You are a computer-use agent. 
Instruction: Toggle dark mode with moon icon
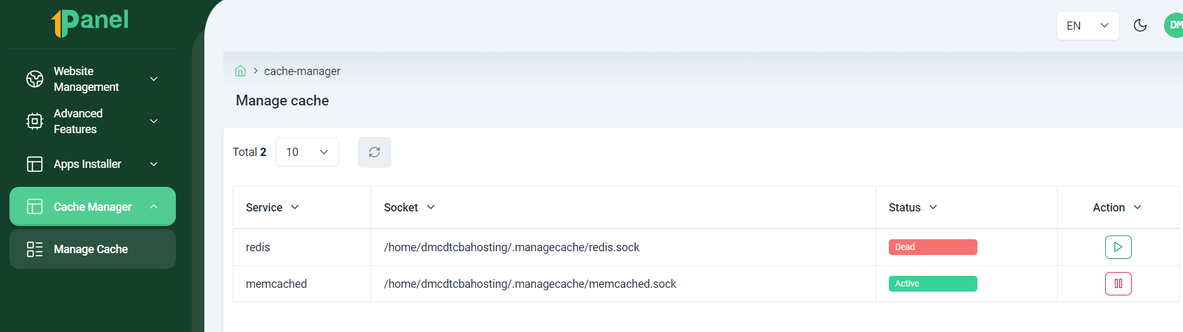(x=1141, y=25)
